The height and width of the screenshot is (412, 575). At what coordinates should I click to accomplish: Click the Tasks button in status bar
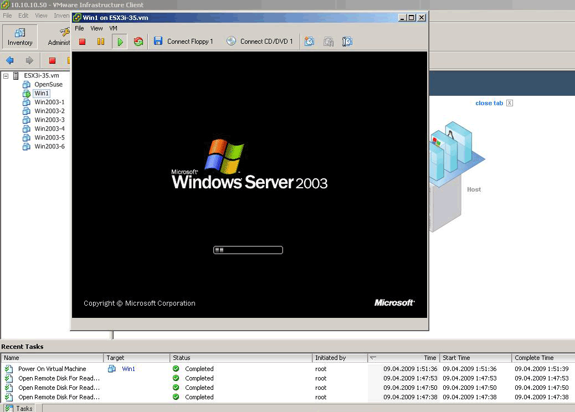19,408
